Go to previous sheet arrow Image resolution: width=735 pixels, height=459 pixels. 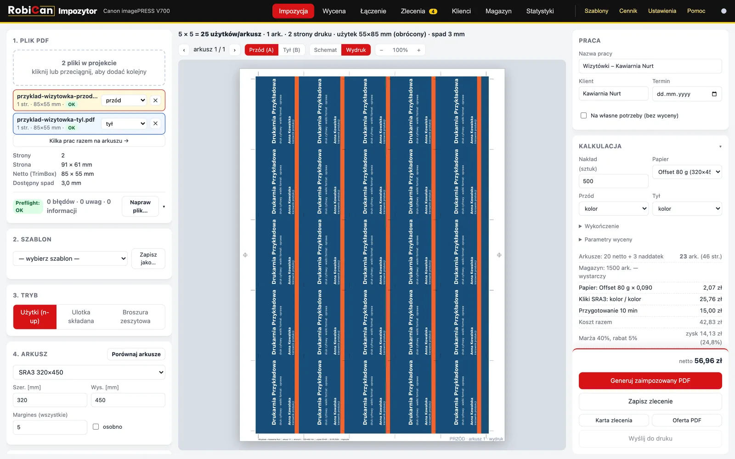(184, 50)
